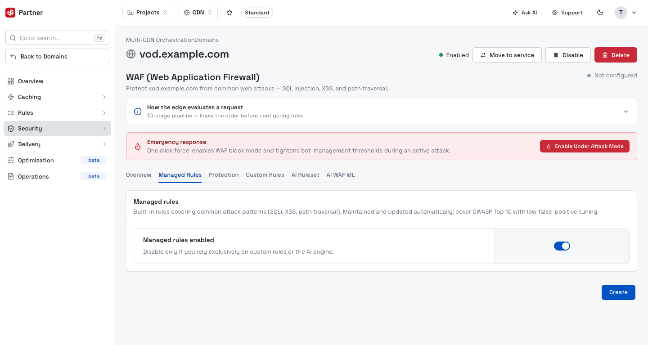
Task: Expand the edge request pipeline chevron
Action: point(626,112)
